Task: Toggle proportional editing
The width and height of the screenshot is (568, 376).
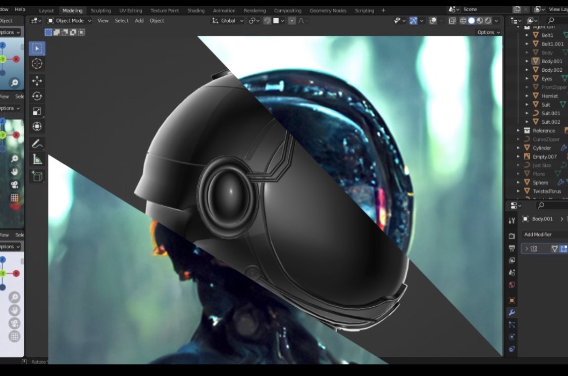Action: [292, 21]
